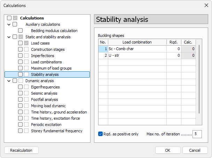Collapse the Dynamic analysis branch
The image size is (212, 158).
(9, 81)
